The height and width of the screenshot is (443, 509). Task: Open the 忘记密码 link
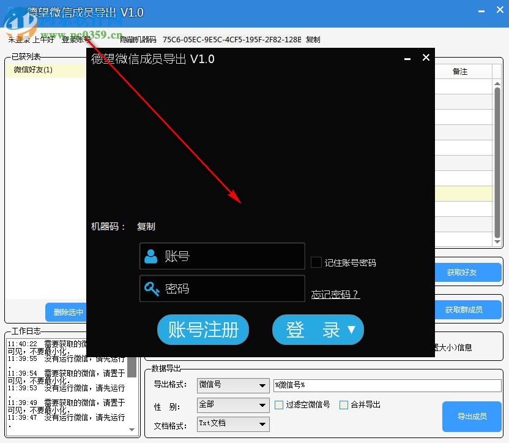[x=335, y=293]
